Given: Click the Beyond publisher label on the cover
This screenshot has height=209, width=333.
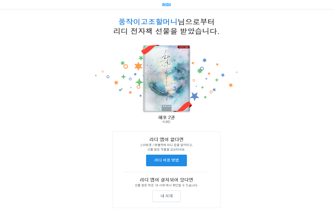Looking at the screenshot, I should (x=167, y=106).
